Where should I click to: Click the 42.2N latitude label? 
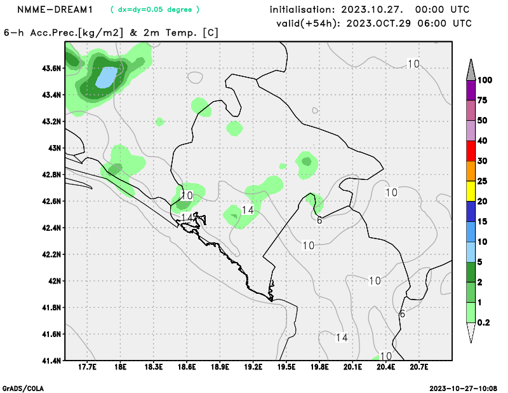[51, 254]
